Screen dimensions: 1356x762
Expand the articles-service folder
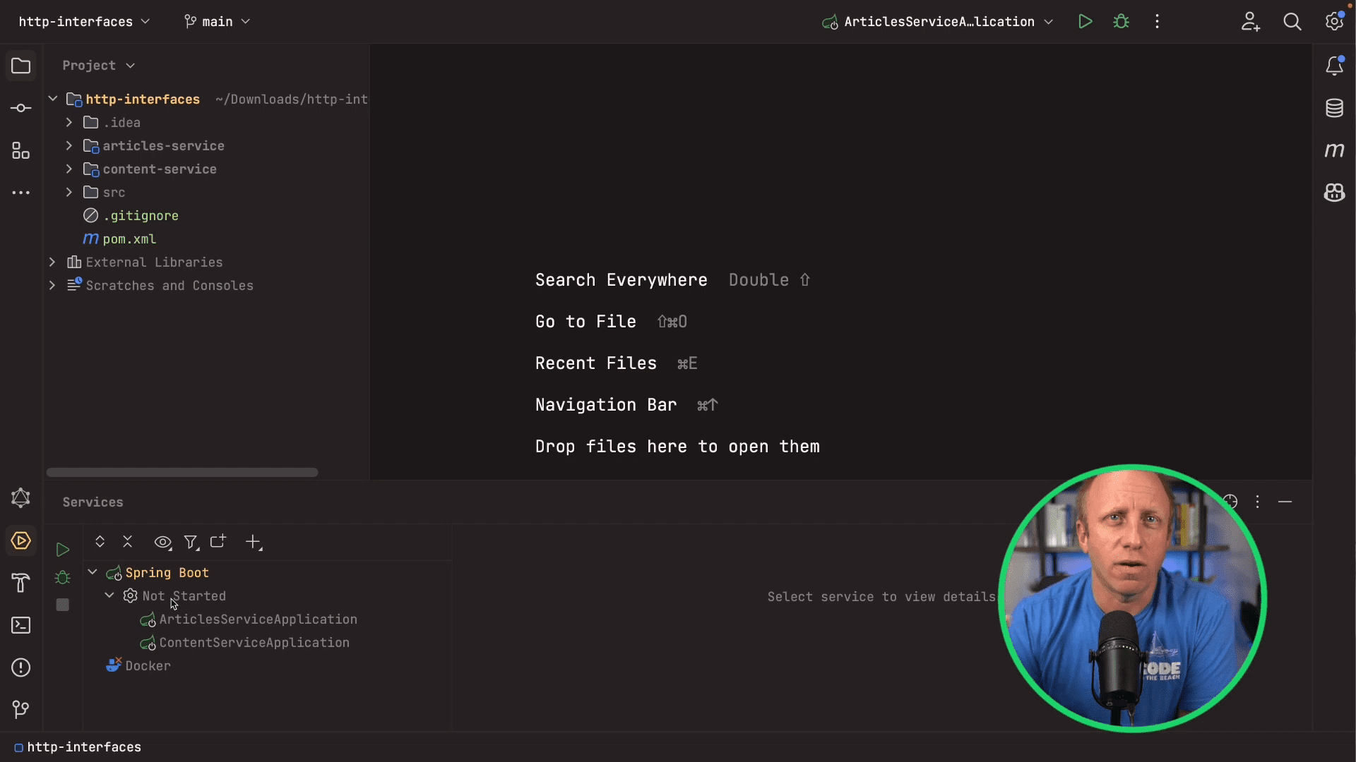tap(69, 145)
